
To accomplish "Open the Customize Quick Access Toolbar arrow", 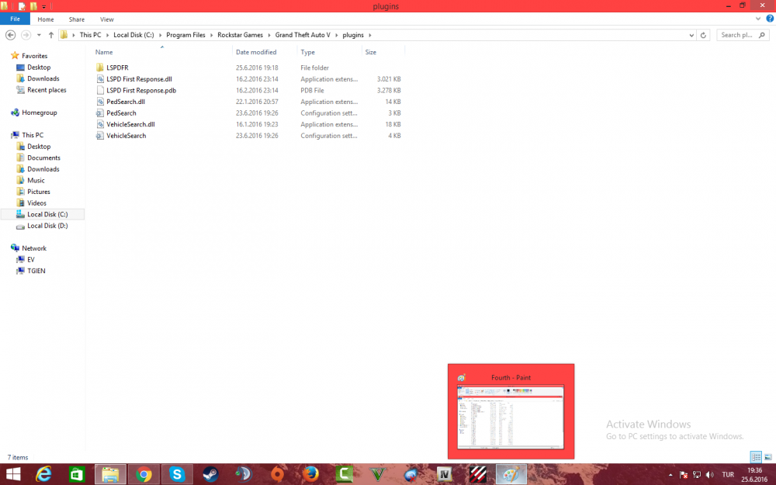I will (x=43, y=6).
